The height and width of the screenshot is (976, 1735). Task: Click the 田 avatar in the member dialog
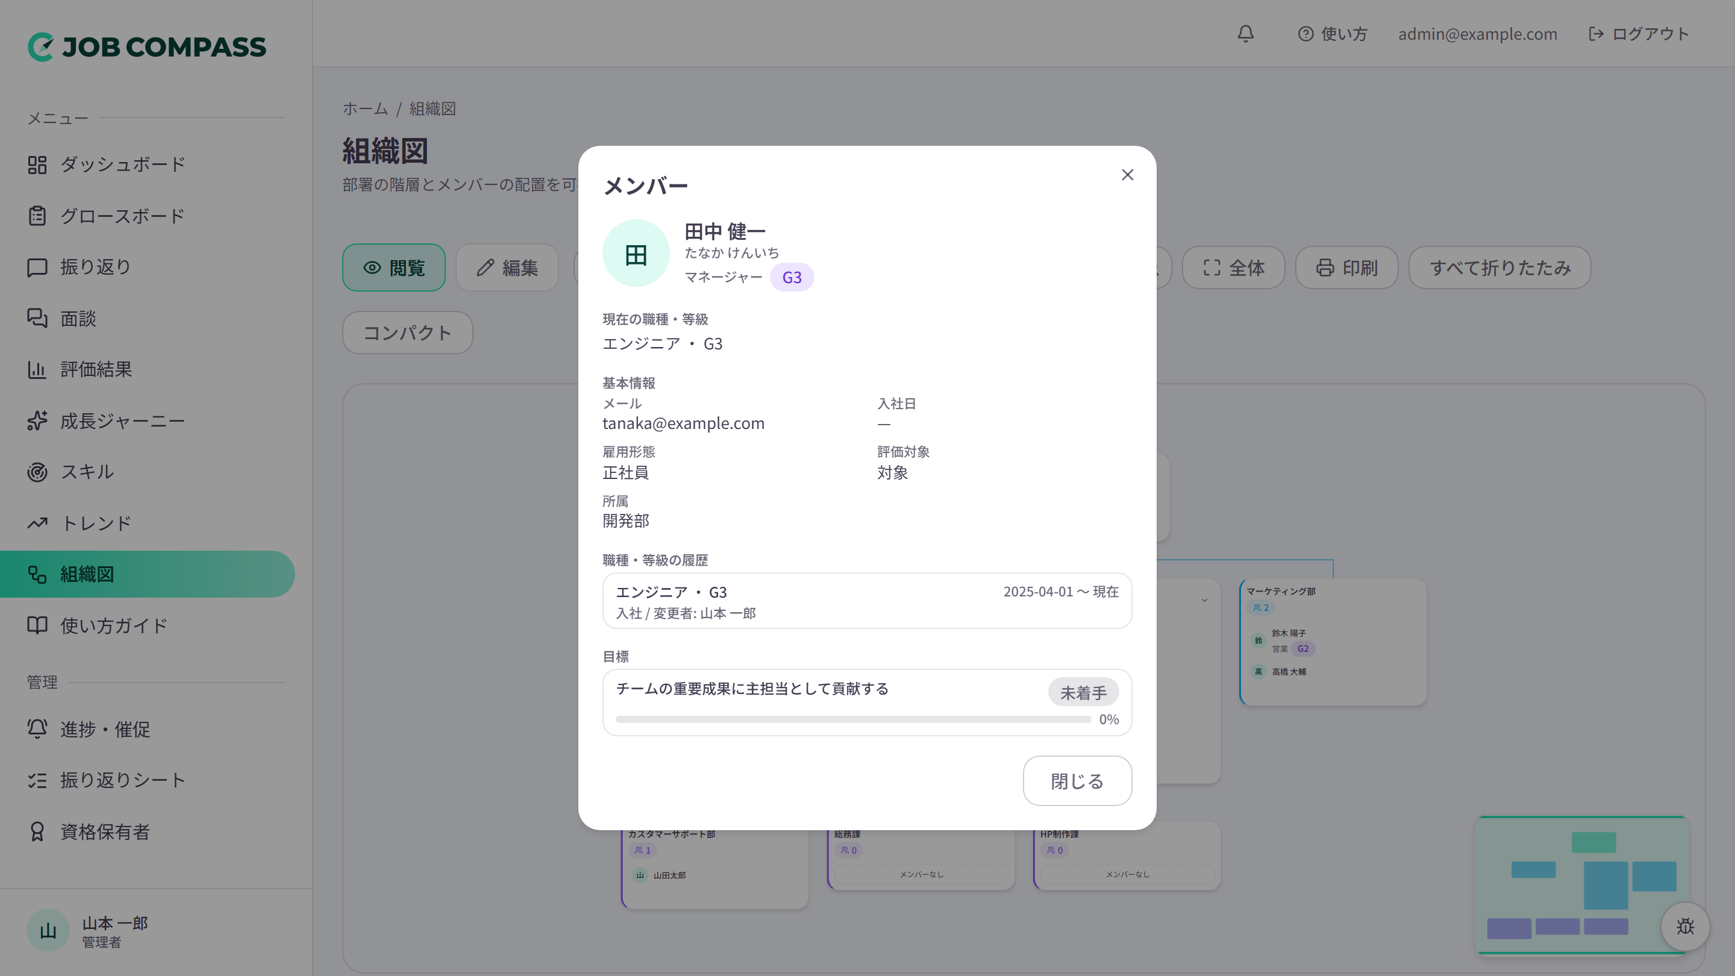tap(636, 253)
